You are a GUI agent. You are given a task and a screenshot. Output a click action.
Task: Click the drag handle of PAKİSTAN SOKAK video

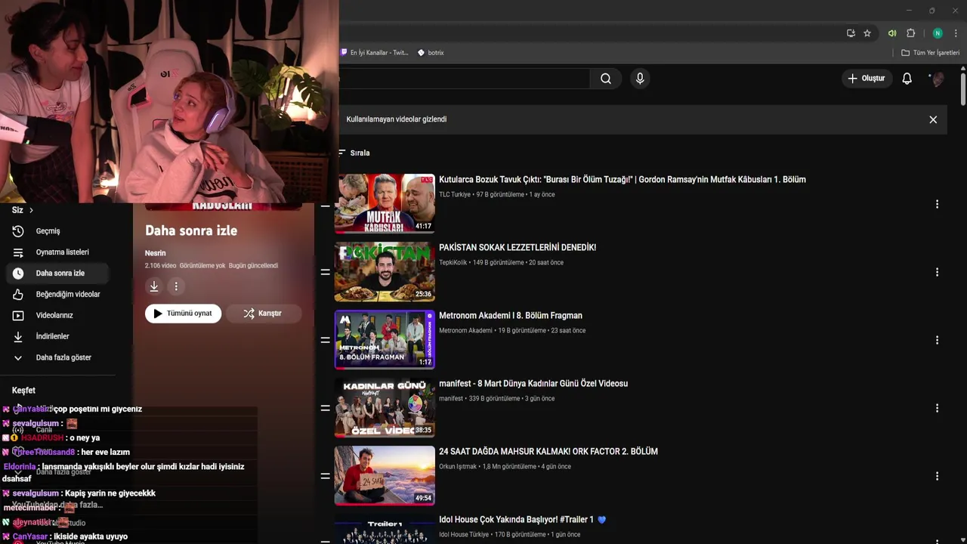click(x=326, y=272)
